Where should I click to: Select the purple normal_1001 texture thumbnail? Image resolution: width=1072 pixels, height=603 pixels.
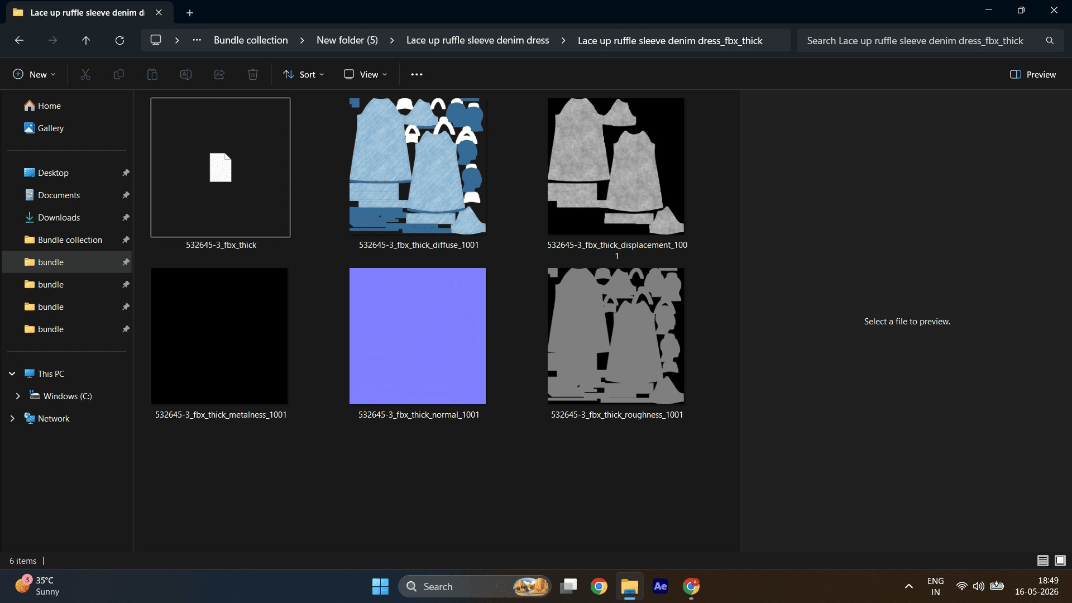coord(418,336)
